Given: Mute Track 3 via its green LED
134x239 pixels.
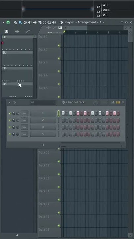Looking at the screenshot, I should coord(59,71).
